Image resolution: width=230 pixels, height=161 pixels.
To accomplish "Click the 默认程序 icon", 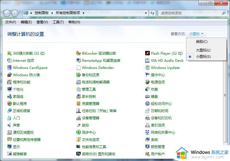I will (x=9, y=103).
